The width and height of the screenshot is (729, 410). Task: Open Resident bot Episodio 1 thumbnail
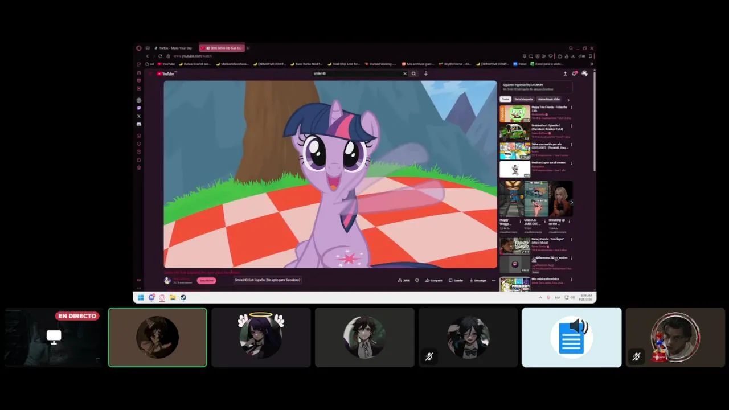(515, 132)
